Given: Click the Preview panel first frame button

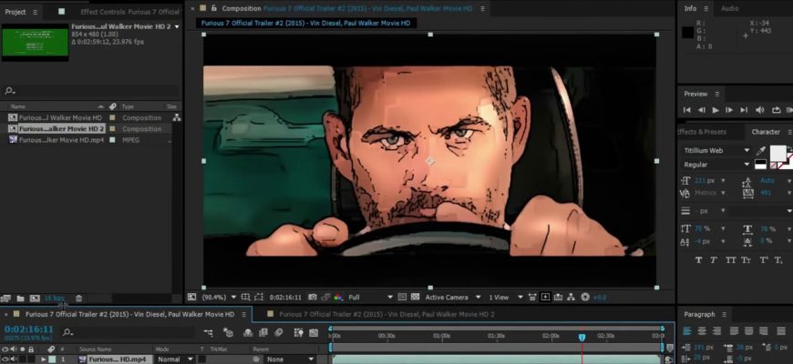Looking at the screenshot, I should point(688,110).
